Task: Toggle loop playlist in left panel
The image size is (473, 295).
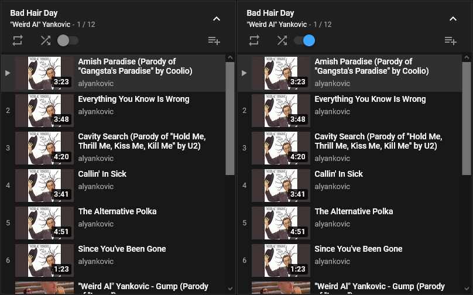Action: click(x=18, y=40)
